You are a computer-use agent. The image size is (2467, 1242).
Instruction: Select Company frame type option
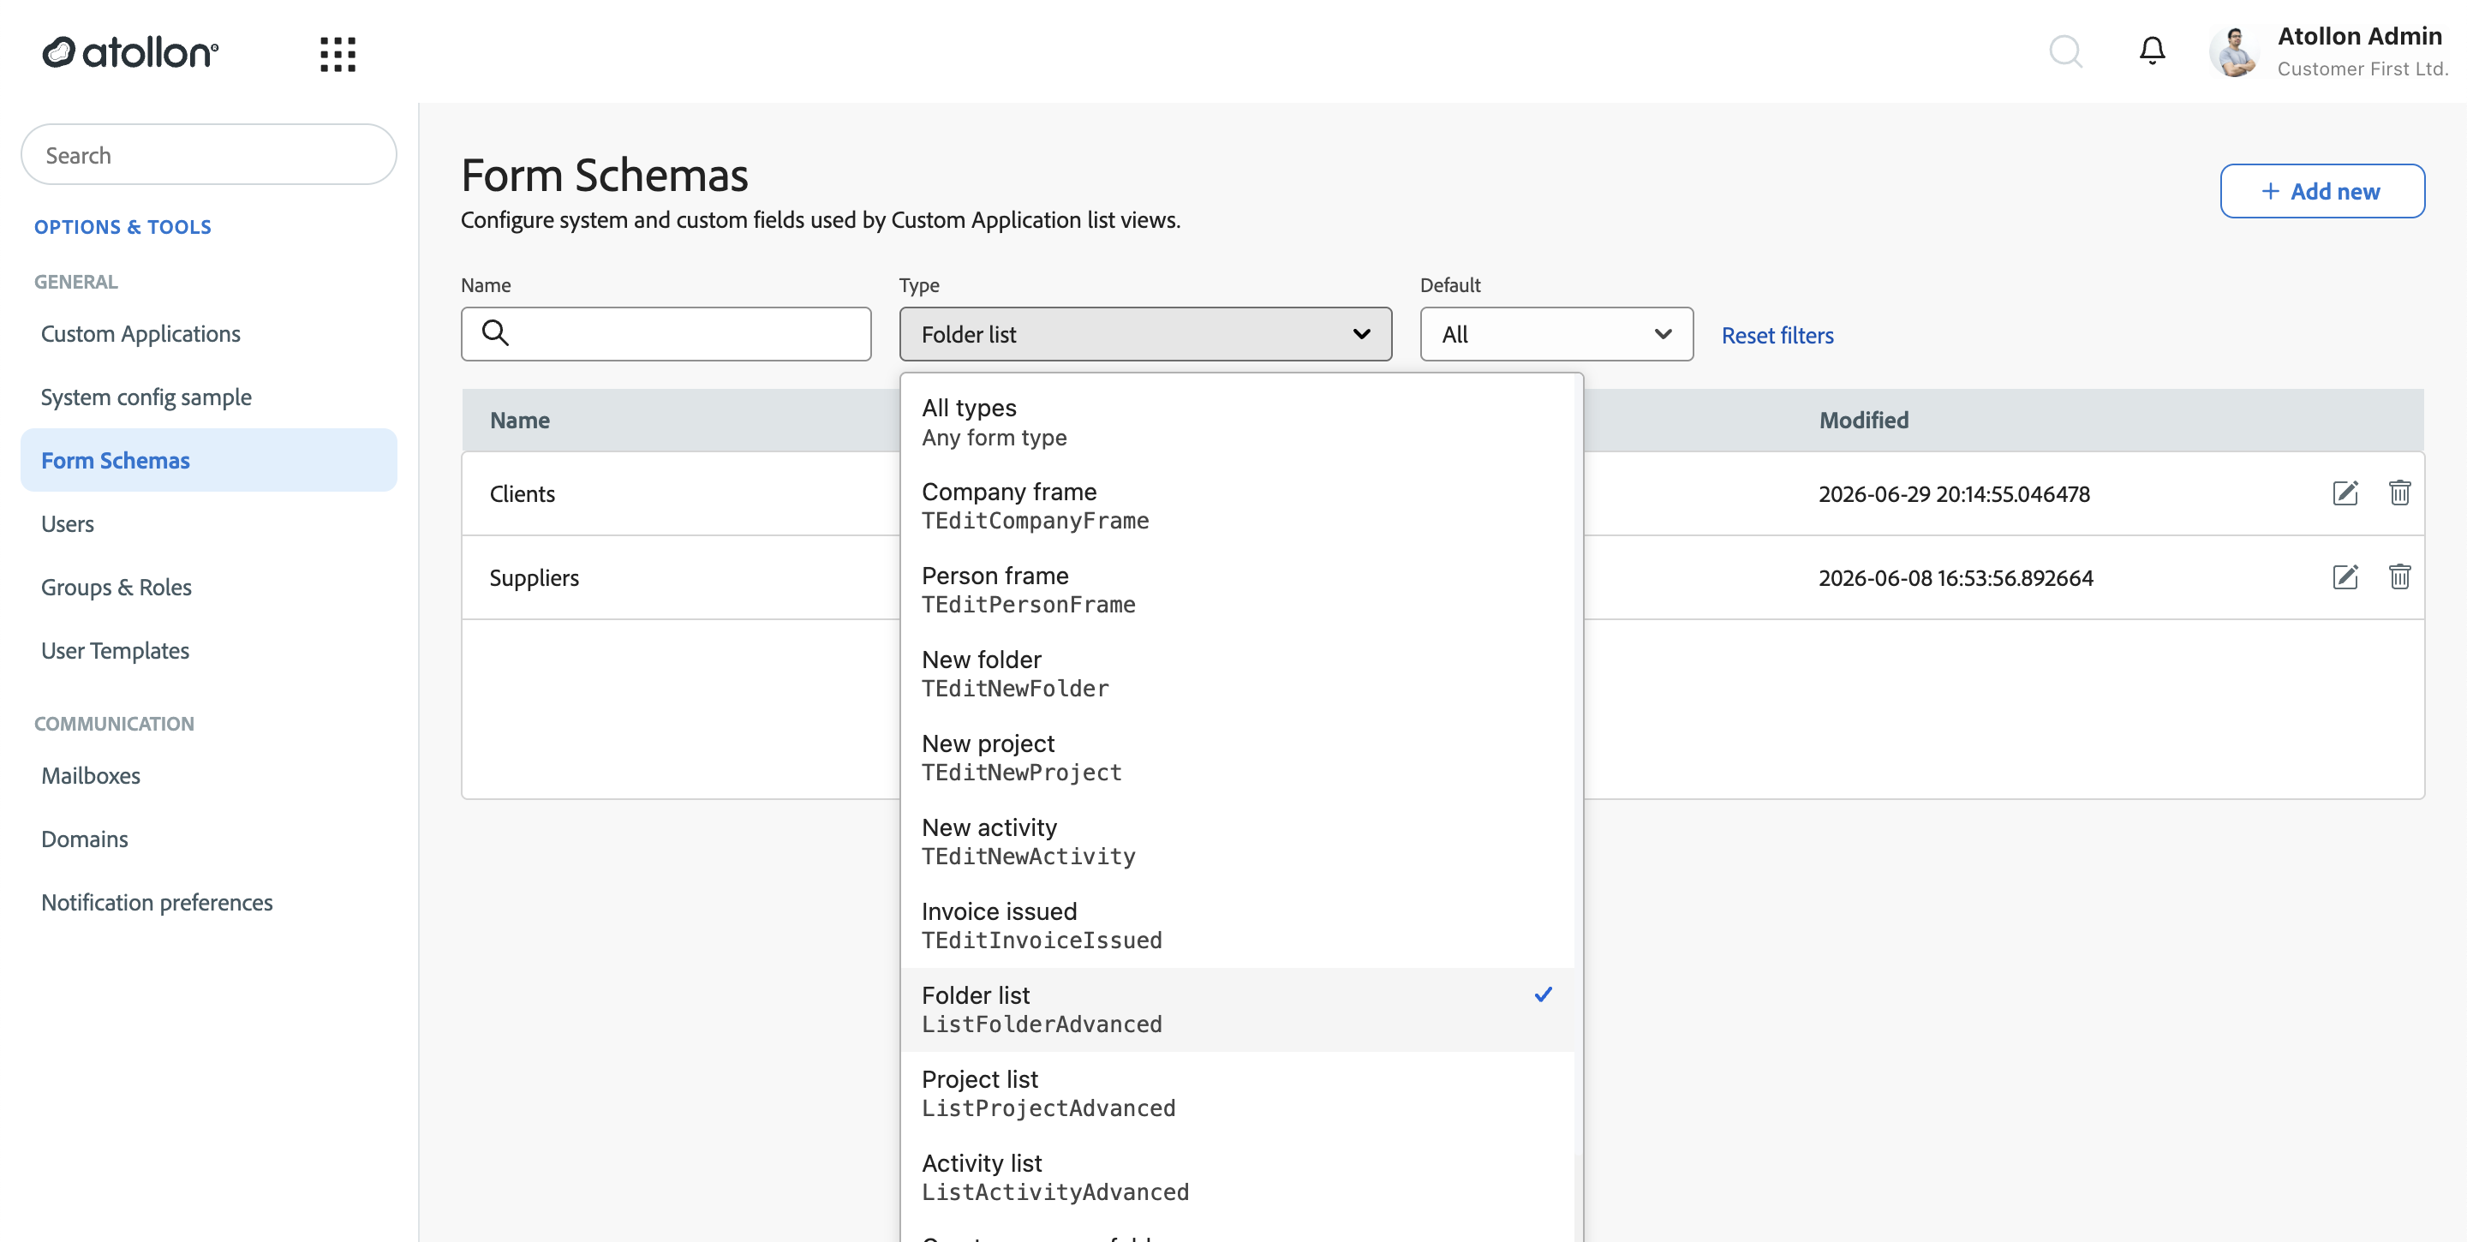(1237, 505)
